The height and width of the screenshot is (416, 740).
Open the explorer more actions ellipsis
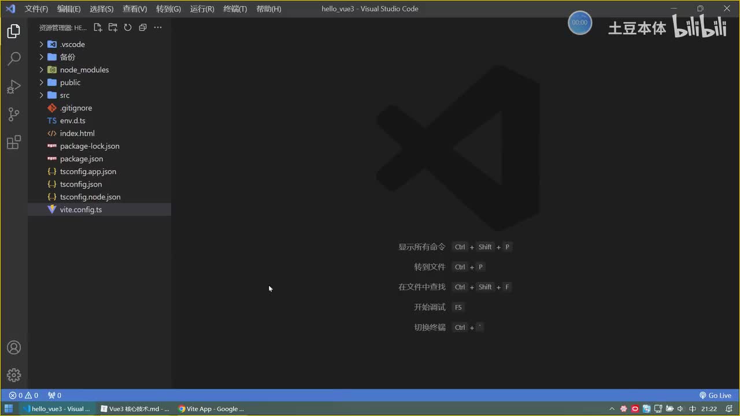click(158, 27)
